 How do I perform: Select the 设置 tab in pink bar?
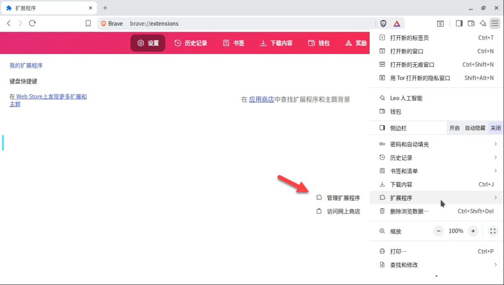[x=148, y=43]
